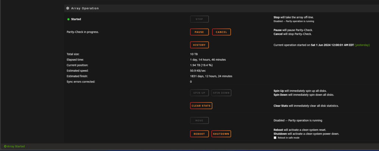Image resolution: width=379 pixels, height=151 pixels.
Task: Click the green '(yesterday)' text
Action: [362, 45]
